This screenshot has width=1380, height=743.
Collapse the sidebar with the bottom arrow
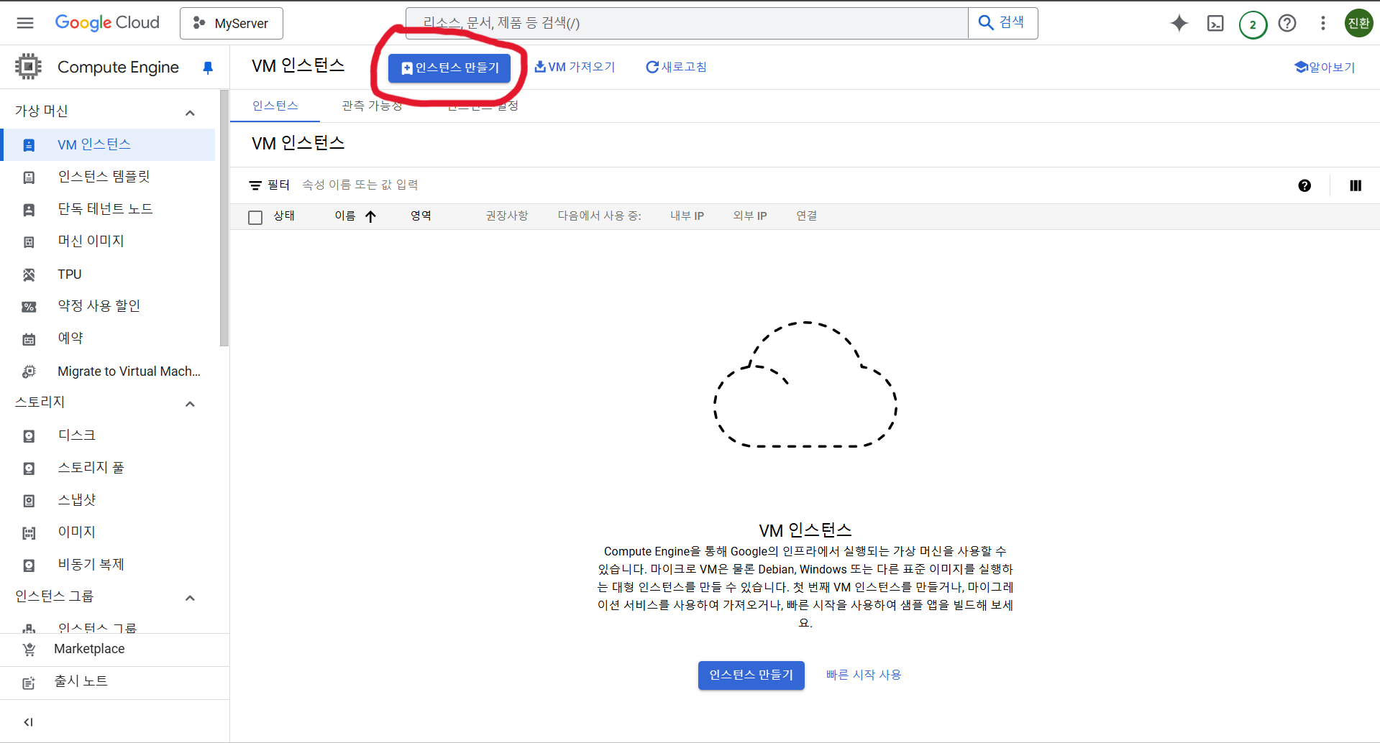pyautogui.click(x=29, y=722)
